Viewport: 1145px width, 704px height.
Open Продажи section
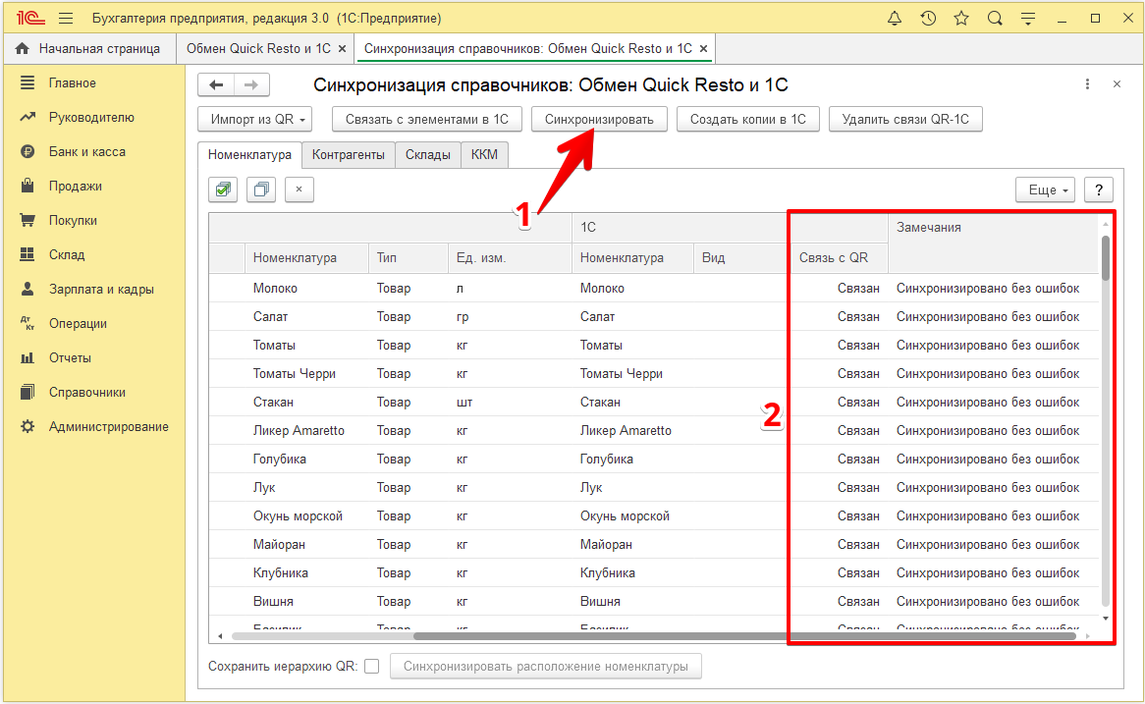click(x=76, y=187)
